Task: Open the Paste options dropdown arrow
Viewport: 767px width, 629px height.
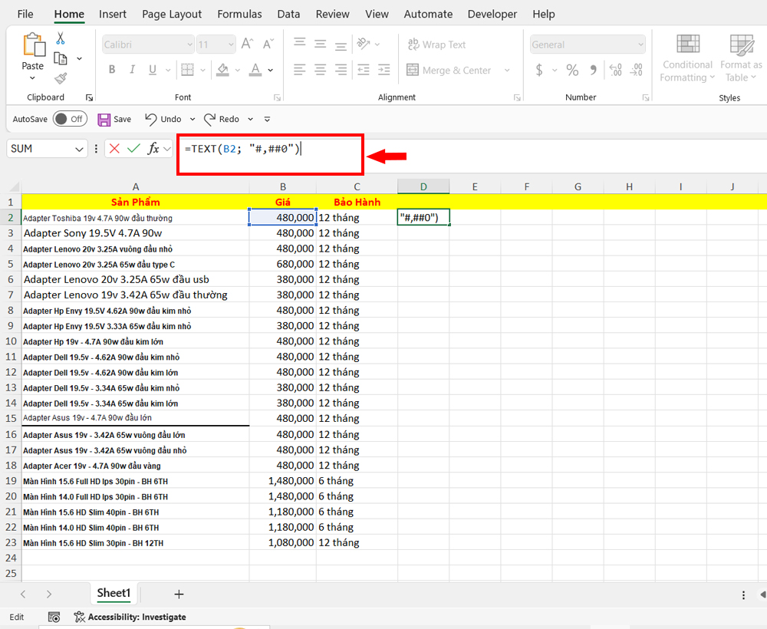Action: click(x=33, y=77)
